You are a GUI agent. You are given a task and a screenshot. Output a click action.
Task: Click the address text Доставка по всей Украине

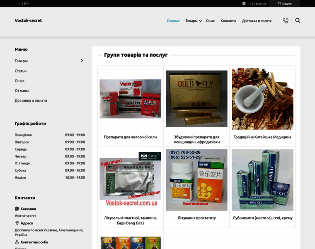[x=49, y=232]
